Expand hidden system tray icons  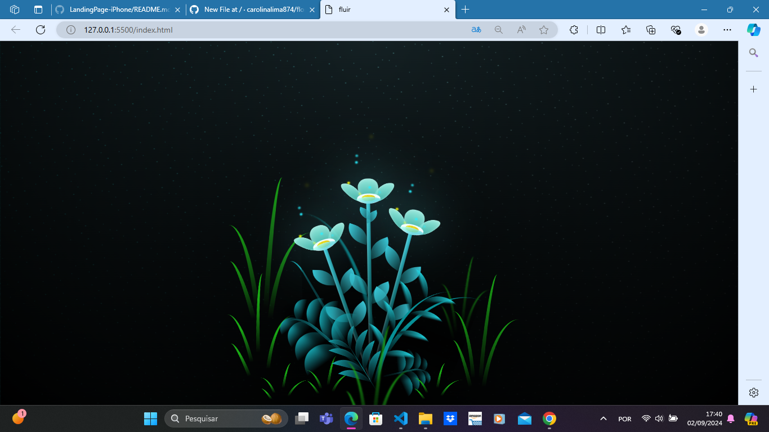[602, 418]
